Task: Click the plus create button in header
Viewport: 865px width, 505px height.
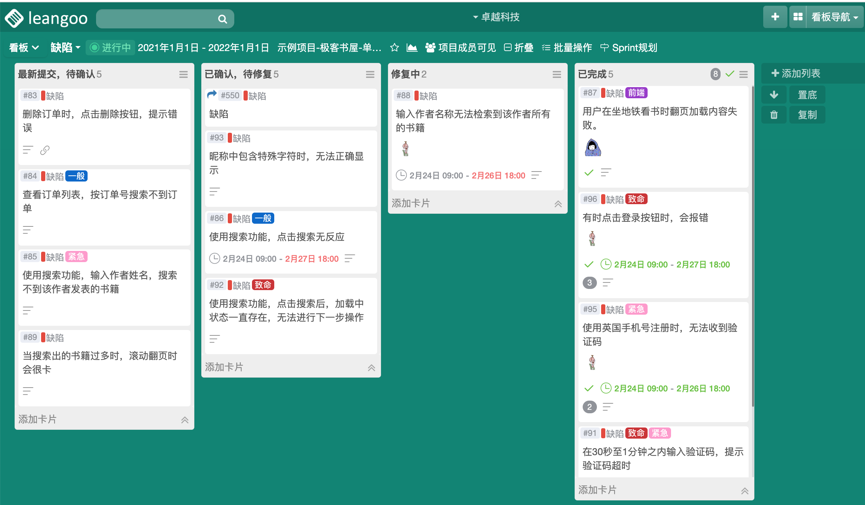Action: click(x=775, y=17)
